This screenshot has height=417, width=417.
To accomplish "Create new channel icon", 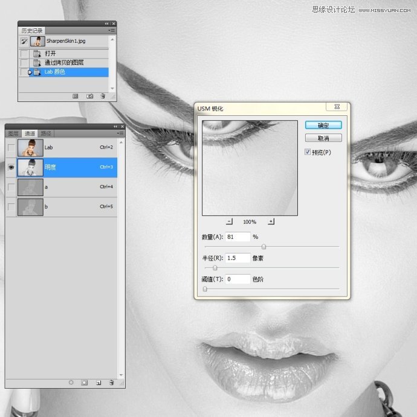I will pos(99,383).
